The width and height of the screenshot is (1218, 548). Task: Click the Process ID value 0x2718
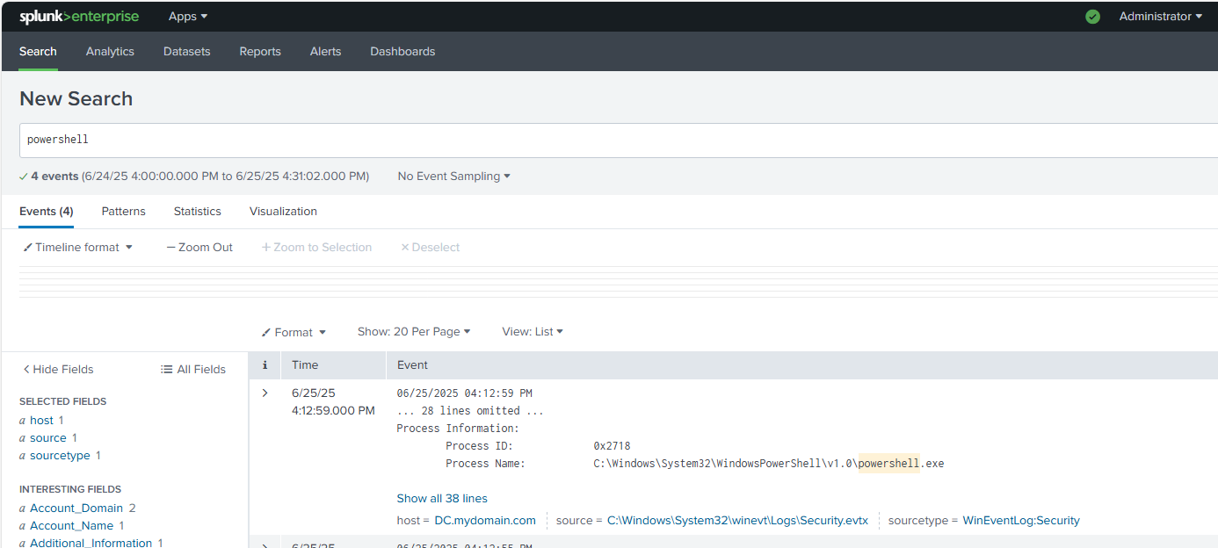[612, 446]
